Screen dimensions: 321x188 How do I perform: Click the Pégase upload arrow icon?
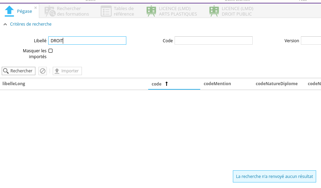coord(9,11)
